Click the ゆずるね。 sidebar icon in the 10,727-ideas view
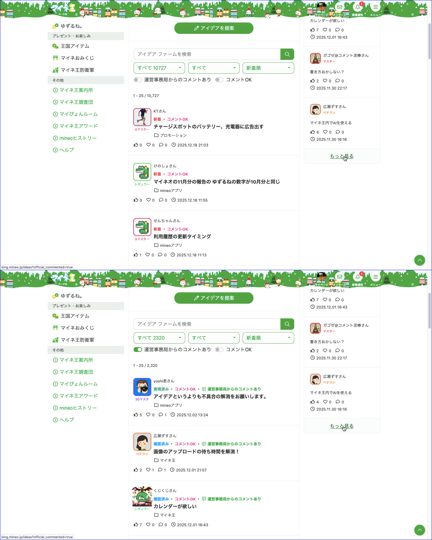 [x=55, y=26]
